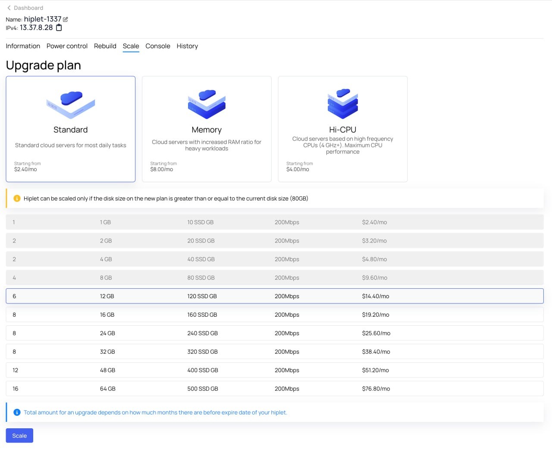
Task: Choose the 8 CPU 16 GB plan row
Action: pyautogui.click(x=274, y=315)
